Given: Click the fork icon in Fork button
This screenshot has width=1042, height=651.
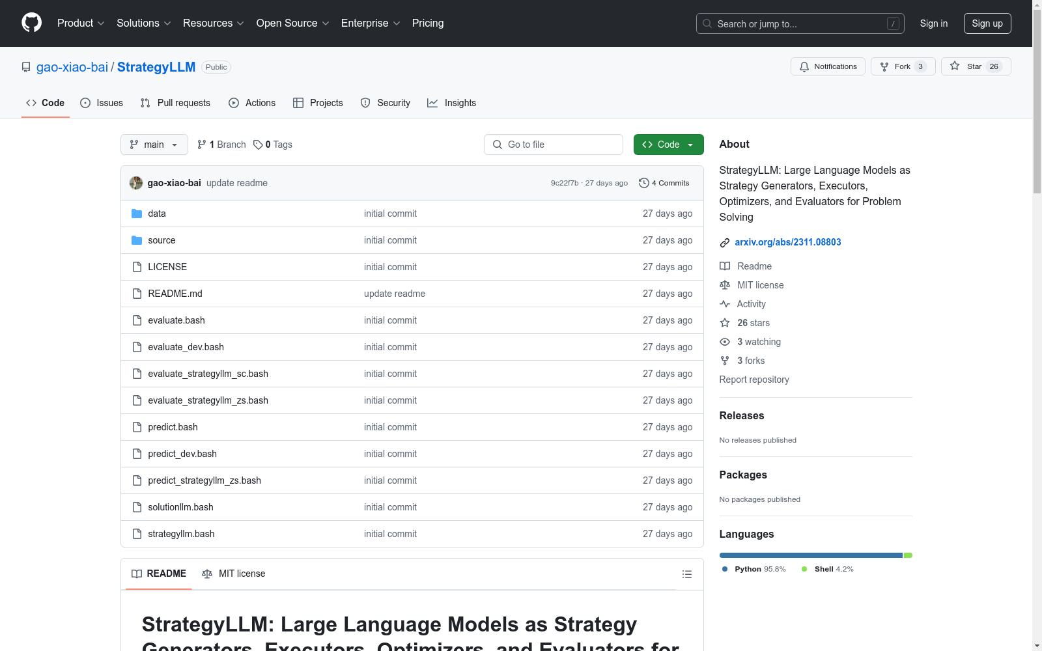Looking at the screenshot, I should tap(884, 66).
